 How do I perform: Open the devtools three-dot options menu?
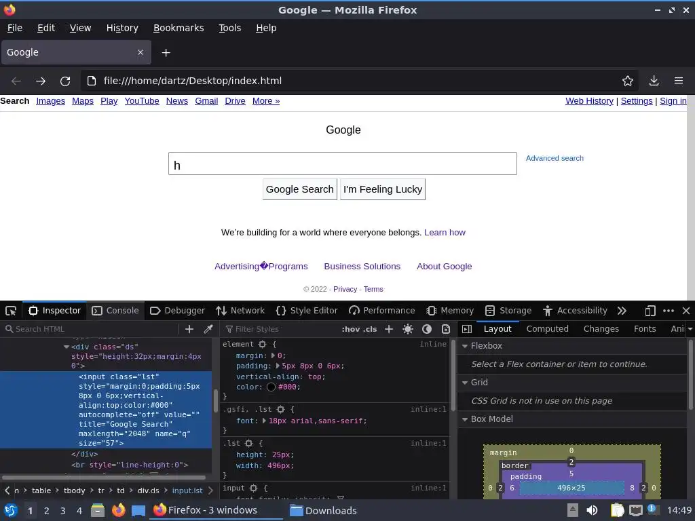point(669,311)
